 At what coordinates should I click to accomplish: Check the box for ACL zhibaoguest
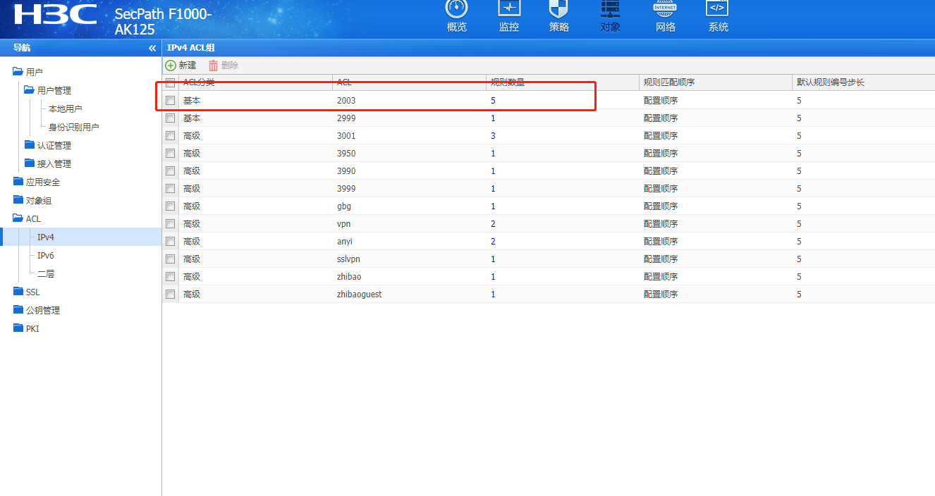(x=170, y=294)
